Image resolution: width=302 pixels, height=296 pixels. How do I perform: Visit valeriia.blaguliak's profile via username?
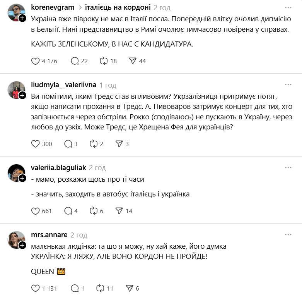pyautogui.click(x=58, y=168)
